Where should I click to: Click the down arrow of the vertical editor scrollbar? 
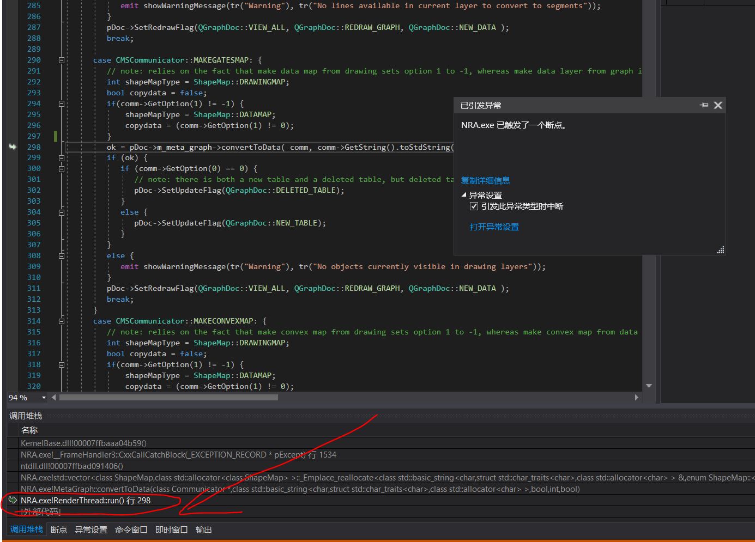649,386
